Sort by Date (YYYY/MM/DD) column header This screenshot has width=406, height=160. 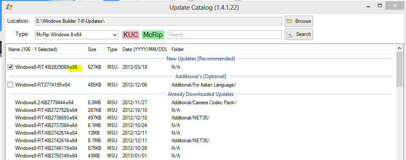pos(144,49)
